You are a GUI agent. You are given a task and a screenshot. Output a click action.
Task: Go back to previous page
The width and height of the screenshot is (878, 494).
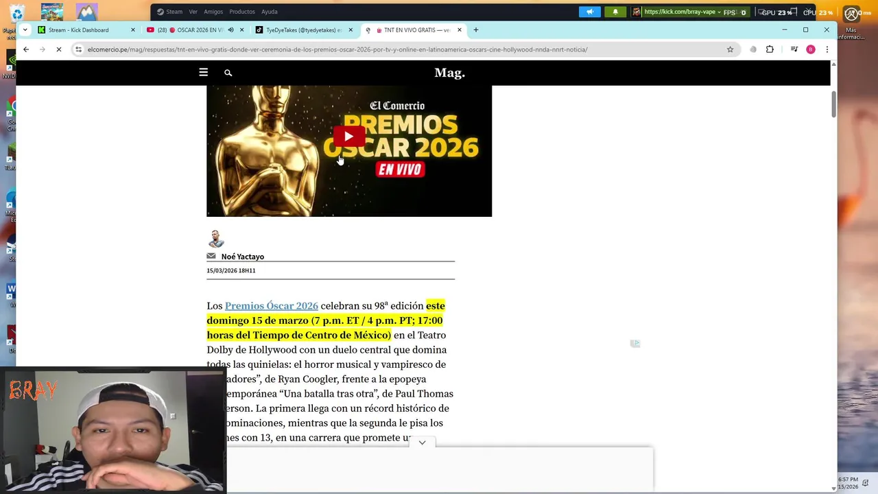pos(26,49)
